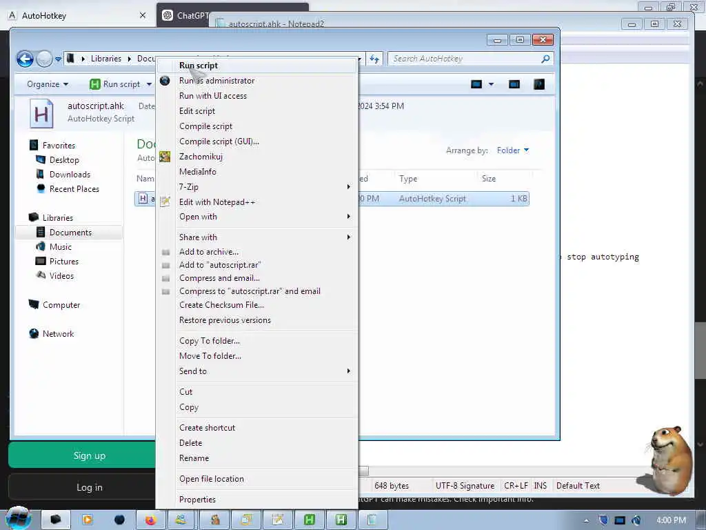Image resolution: width=706 pixels, height=530 pixels.
Task: Click the Explorer Forward arrow button
Action: coord(44,59)
